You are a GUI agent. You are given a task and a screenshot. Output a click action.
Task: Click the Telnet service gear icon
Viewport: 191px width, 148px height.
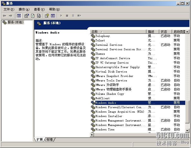93,40
